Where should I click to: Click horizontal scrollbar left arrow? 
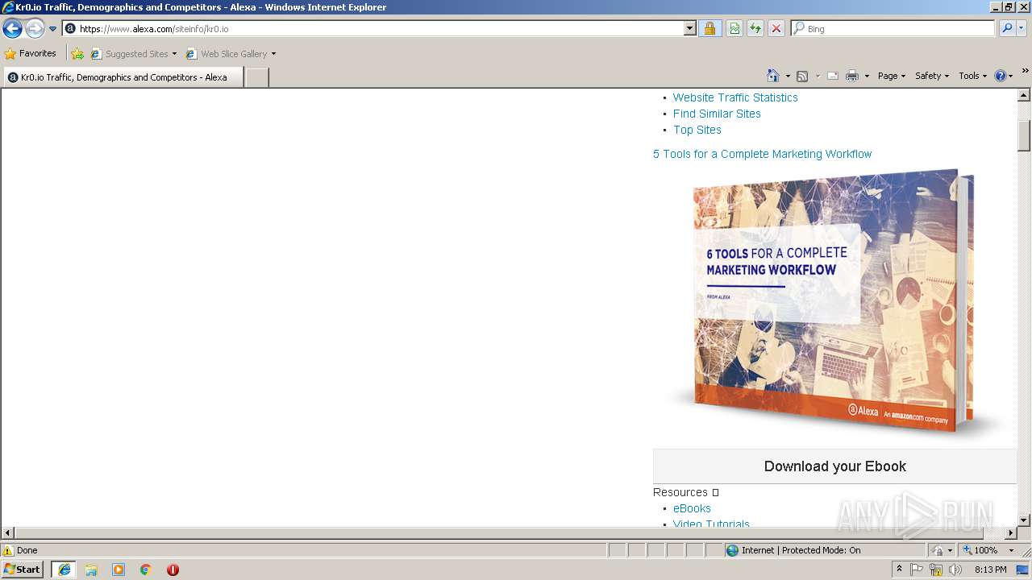pos(7,533)
